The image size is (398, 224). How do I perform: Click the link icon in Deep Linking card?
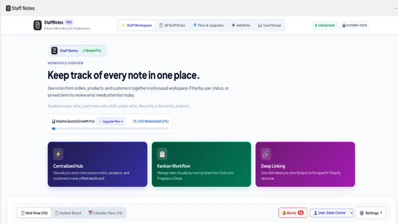point(266,154)
